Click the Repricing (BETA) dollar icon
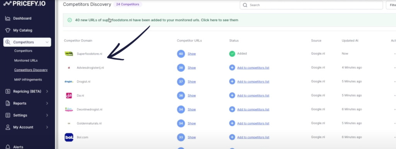The width and height of the screenshot is (396, 149). tap(8, 91)
